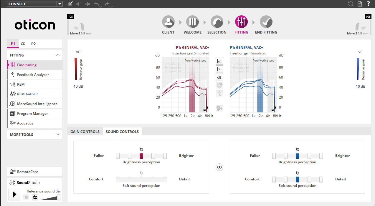Expand the MORE TOOLS section
This screenshot has height=206, width=375.
35,134
